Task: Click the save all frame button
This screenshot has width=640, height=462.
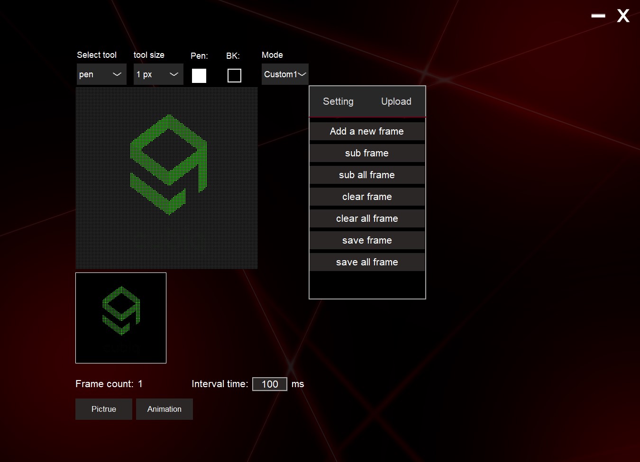Action: pyautogui.click(x=367, y=262)
